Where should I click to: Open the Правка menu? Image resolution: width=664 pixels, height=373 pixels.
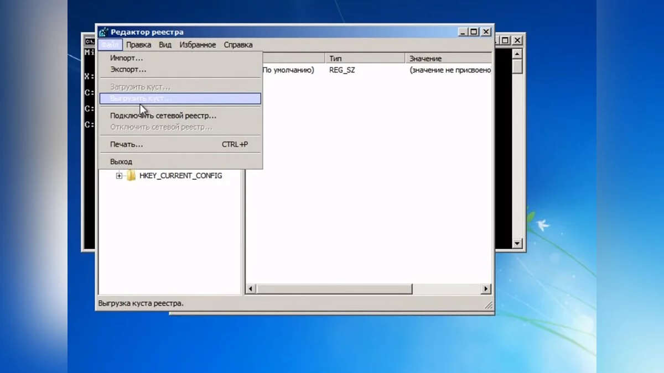[138, 45]
